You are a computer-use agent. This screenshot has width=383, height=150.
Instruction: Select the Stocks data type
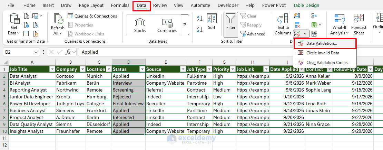click(x=140, y=25)
